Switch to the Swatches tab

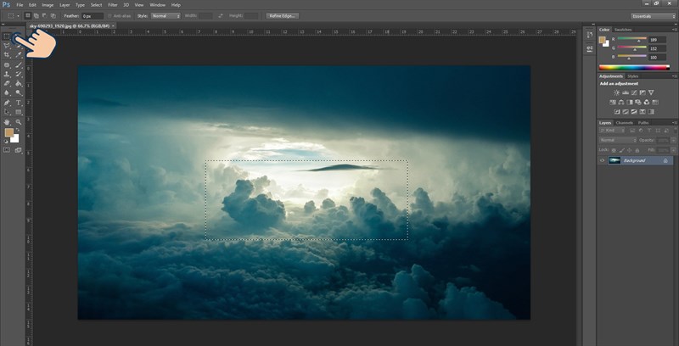click(625, 30)
